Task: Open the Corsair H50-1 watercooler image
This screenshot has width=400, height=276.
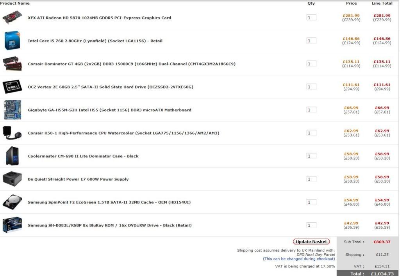Action: pos(12,133)
